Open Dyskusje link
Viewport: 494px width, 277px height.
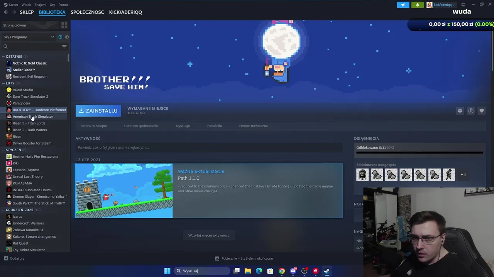(x=183, y=126)
